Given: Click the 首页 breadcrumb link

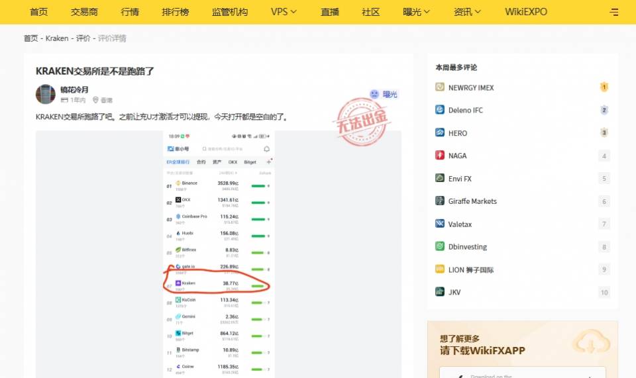Looking at the screenshot, I should [x=31, y=38].
